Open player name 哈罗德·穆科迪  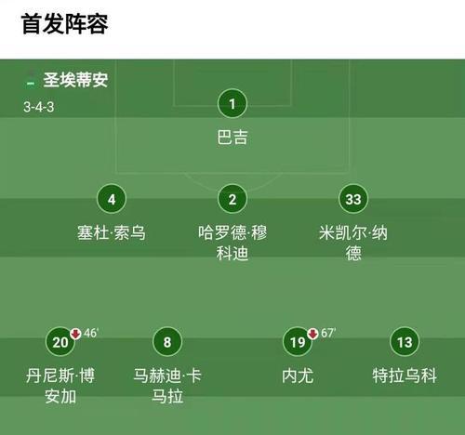point(232,243)
